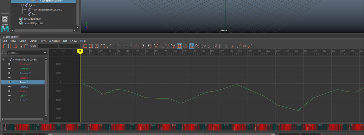Click the Break Tangents icon
364x135 pixels.
[156, 46]
